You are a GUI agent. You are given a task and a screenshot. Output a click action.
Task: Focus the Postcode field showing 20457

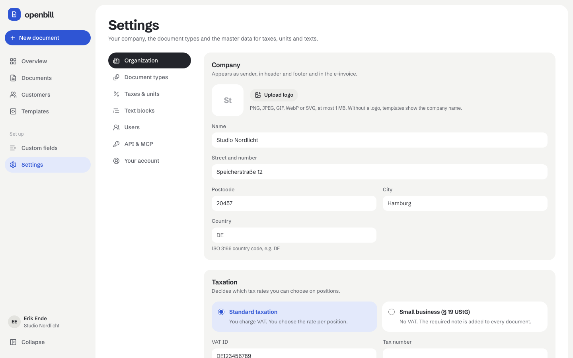(294, 203)
